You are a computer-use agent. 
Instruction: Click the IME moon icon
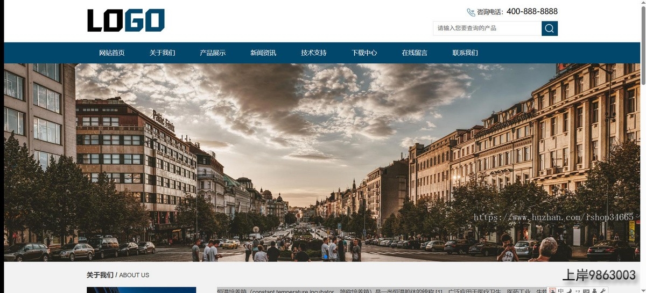[x=569, y=291]
